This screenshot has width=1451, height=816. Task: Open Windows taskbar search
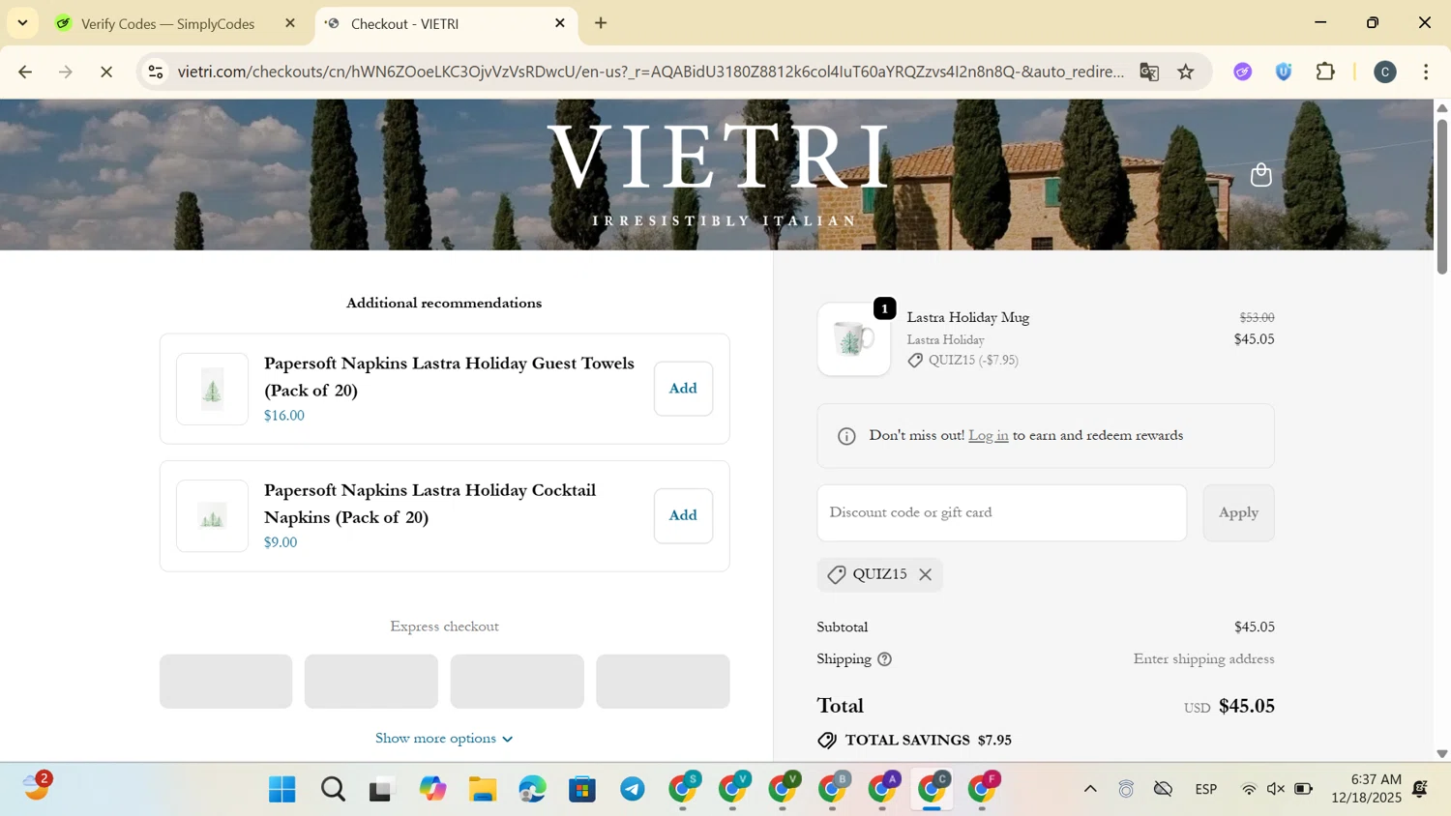[x=333, y=790]
